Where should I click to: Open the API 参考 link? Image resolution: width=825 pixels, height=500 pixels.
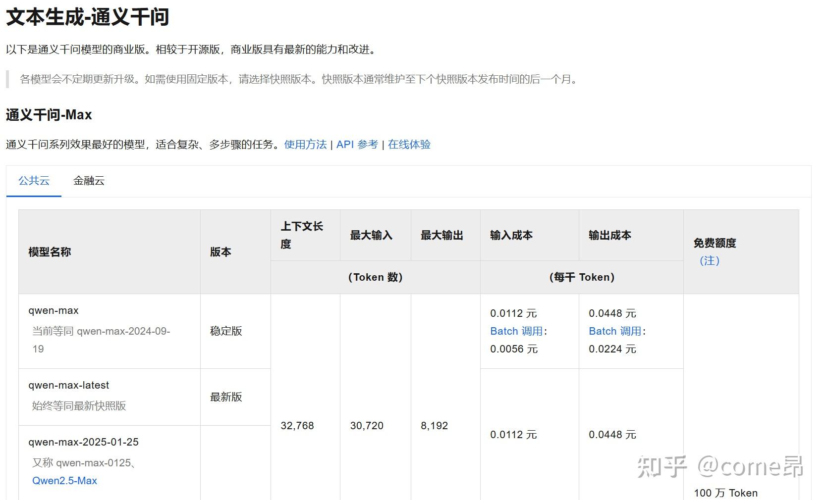click(357, 145)
